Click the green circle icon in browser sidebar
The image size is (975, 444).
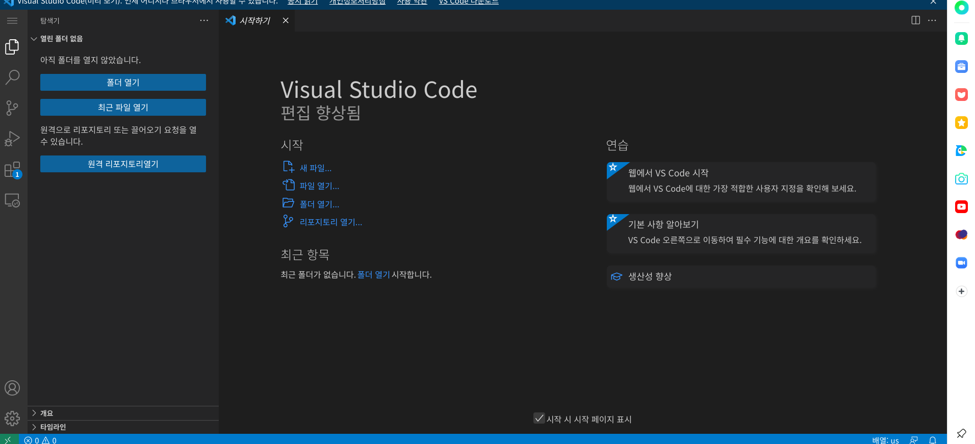click(961, 8)
